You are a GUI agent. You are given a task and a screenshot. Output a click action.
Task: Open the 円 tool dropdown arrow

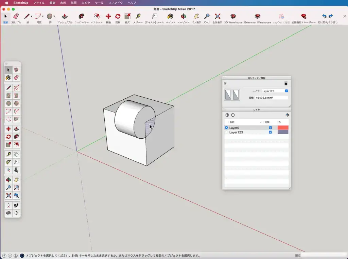coord(54,16)
